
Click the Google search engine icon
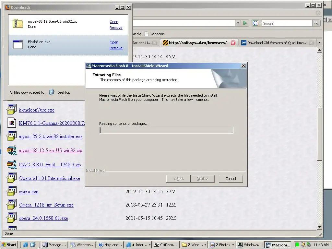(x=255, y=23)
